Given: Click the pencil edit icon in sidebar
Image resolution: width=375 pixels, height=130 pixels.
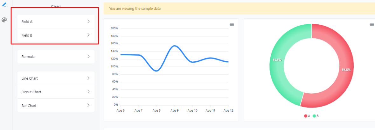Looking at the screenshot, I should 4,4.
